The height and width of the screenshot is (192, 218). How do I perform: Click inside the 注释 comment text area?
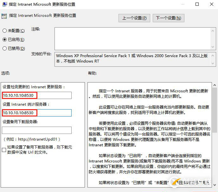pyautogui.click(x=132, y=39)
